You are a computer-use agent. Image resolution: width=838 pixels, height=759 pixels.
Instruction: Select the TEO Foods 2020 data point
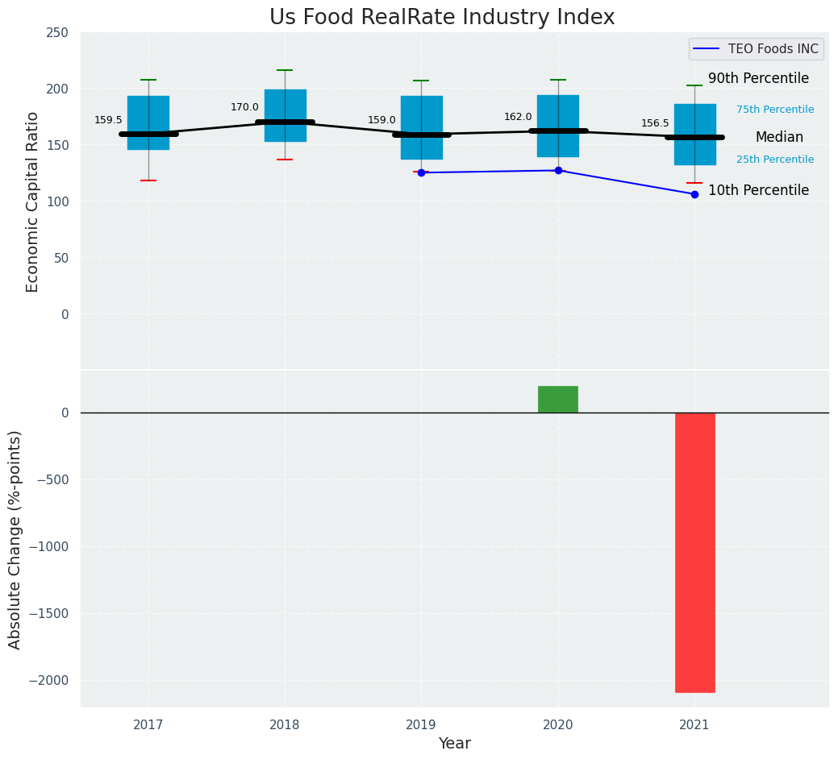[x=558, y=170]
